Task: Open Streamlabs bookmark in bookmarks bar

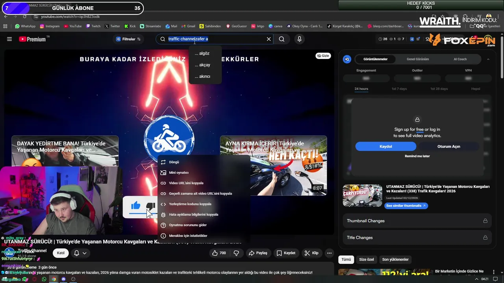Action: click(x=150, y=26)
